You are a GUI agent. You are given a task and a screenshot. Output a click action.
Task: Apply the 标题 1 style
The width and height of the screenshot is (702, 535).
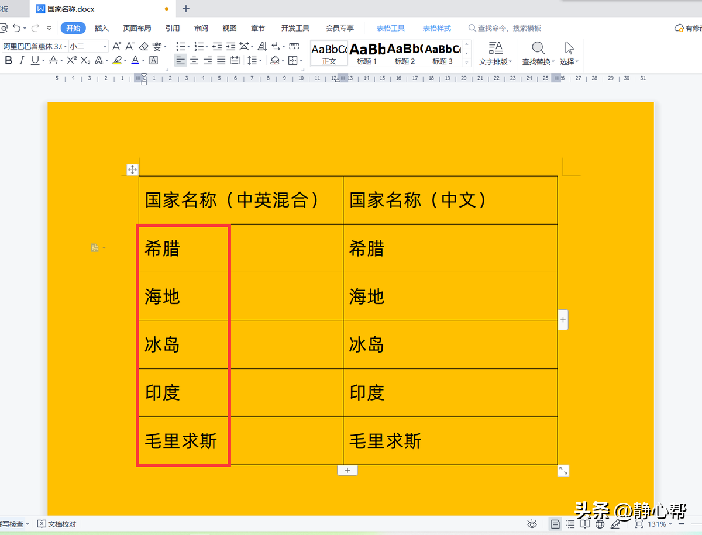pyautogui.click(x=367, y=53)
